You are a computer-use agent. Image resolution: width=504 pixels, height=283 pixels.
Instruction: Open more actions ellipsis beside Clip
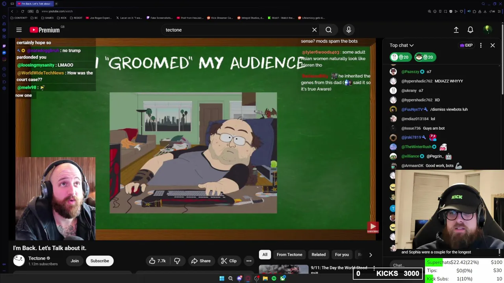click(x=249, y=261)
